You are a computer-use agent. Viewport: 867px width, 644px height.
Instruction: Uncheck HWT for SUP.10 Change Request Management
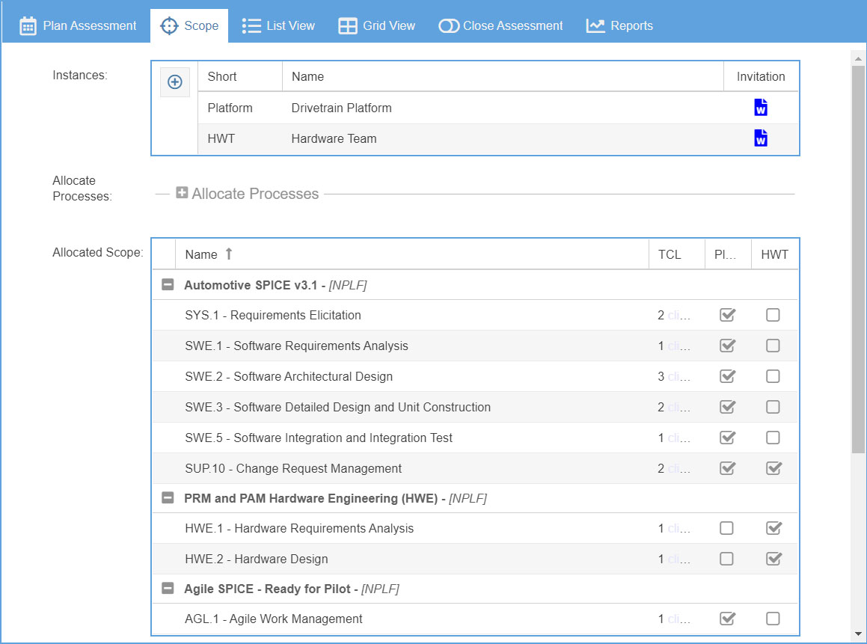click(x=773, y=468)
